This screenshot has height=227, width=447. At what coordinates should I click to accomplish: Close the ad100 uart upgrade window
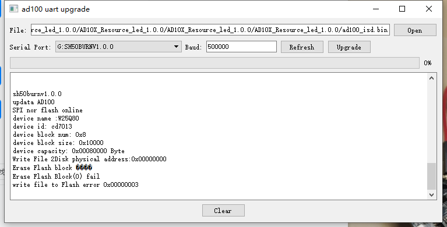[429, 9]
